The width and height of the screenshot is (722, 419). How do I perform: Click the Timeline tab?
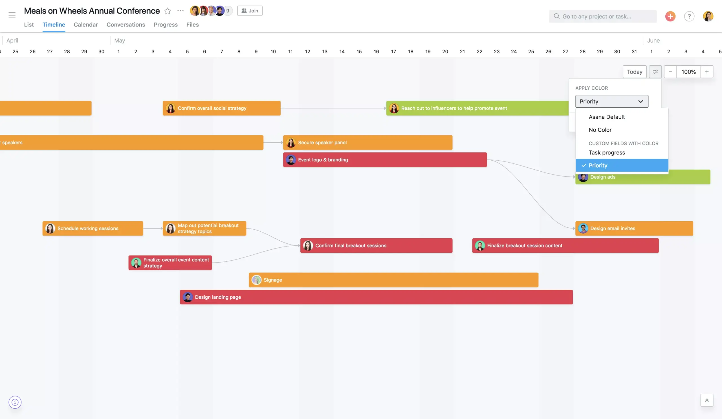pos(53,25)
